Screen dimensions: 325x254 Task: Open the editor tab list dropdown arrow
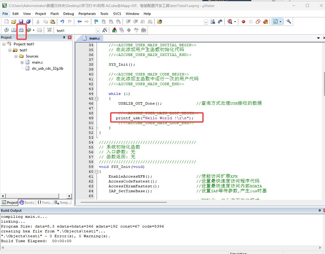coord(318,38)
